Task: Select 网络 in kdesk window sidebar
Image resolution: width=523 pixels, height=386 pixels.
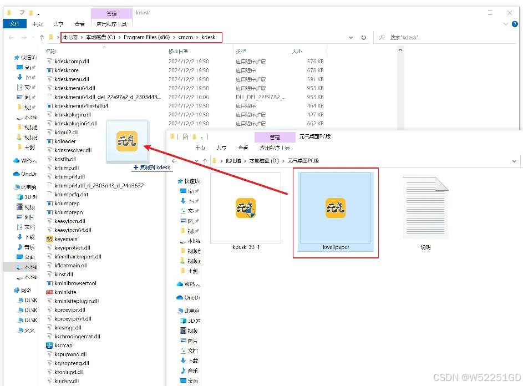Action: tap(23, 290)
